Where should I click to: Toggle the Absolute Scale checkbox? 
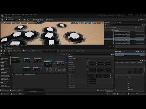[88, 85]
